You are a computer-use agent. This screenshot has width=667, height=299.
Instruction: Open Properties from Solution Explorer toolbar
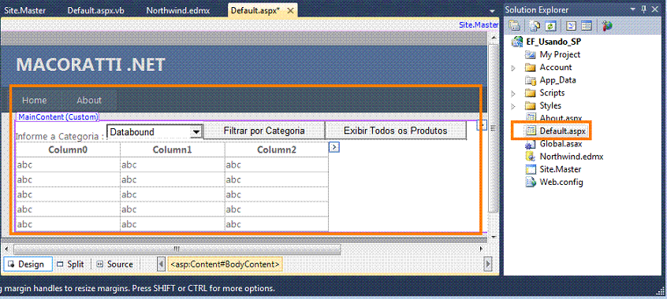coord(514,26)
